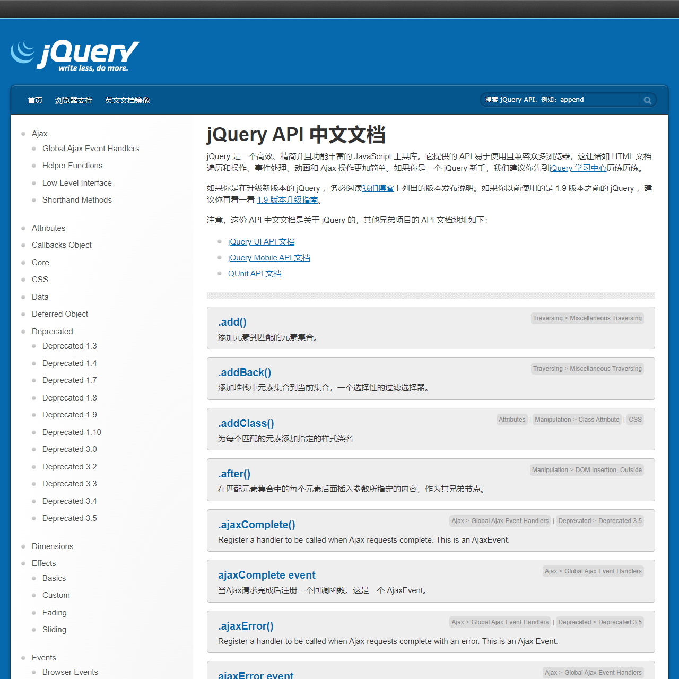Open the .ajaxError() method documentation
679x679 pixels.
pyautogui.click(x=246, y=626)
